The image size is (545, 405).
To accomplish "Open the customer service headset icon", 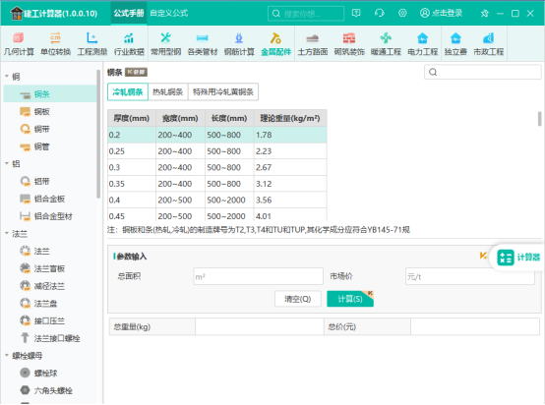I will 379,13.
